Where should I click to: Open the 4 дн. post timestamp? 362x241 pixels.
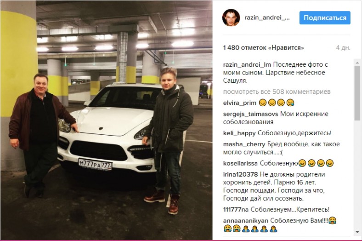[343, 47]
